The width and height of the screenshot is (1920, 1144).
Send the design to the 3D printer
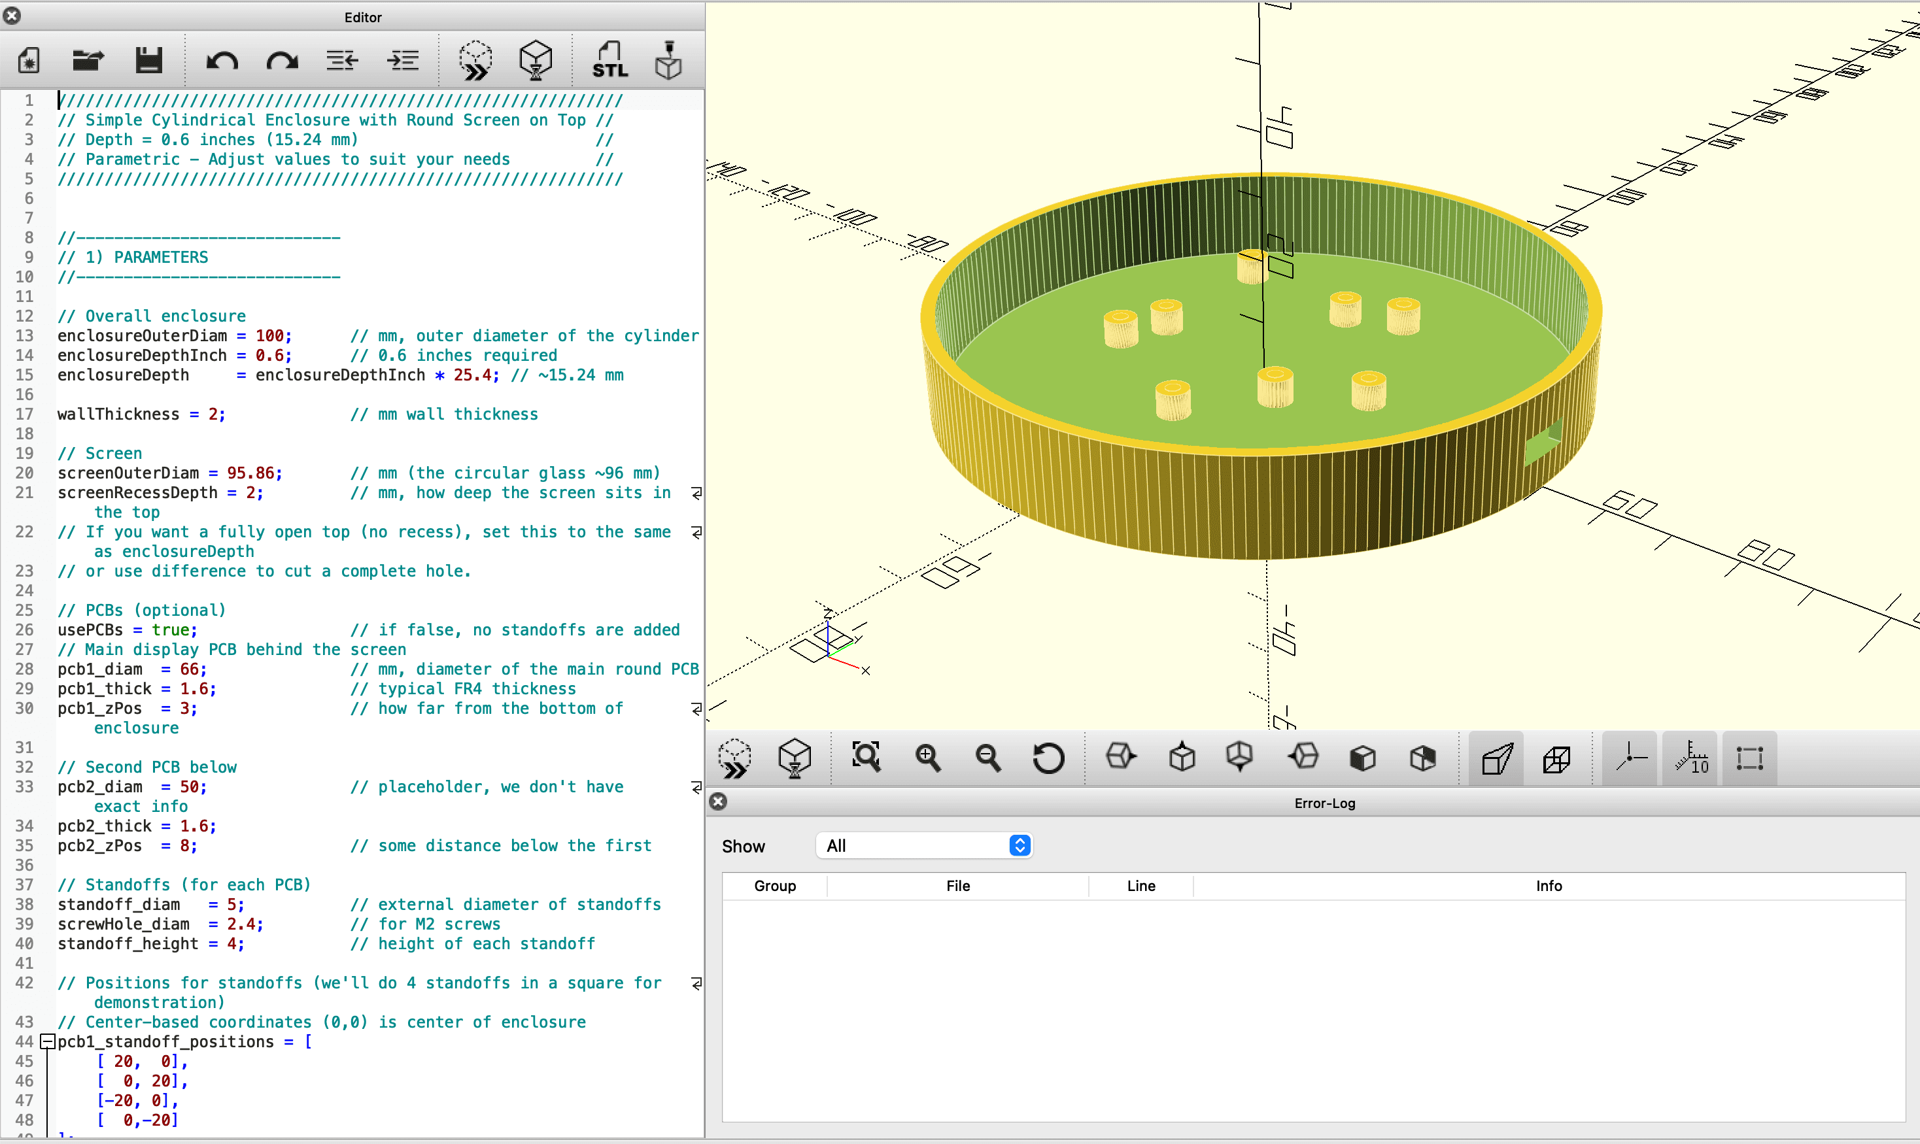pos(668,60)
